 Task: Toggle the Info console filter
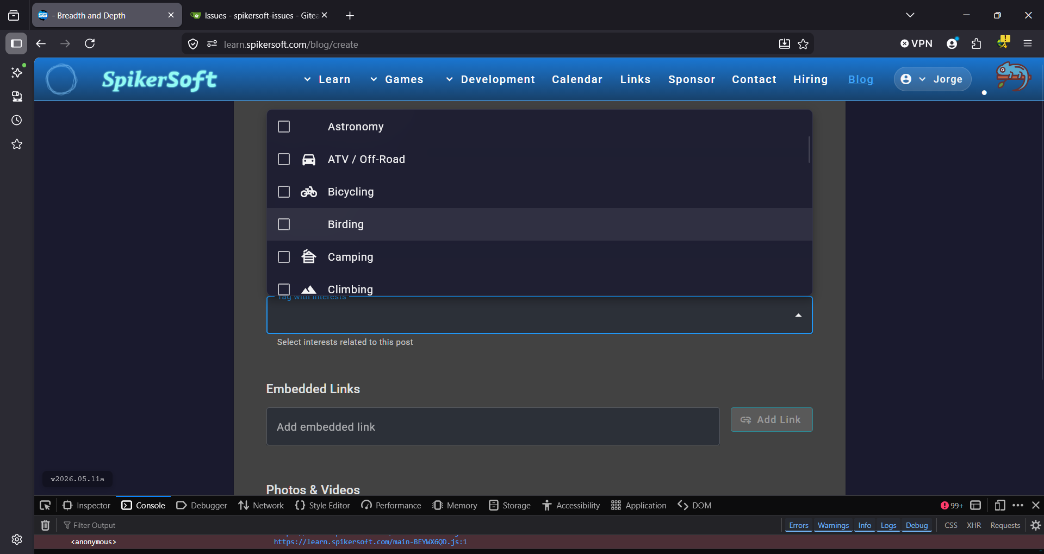pos(865,525)
